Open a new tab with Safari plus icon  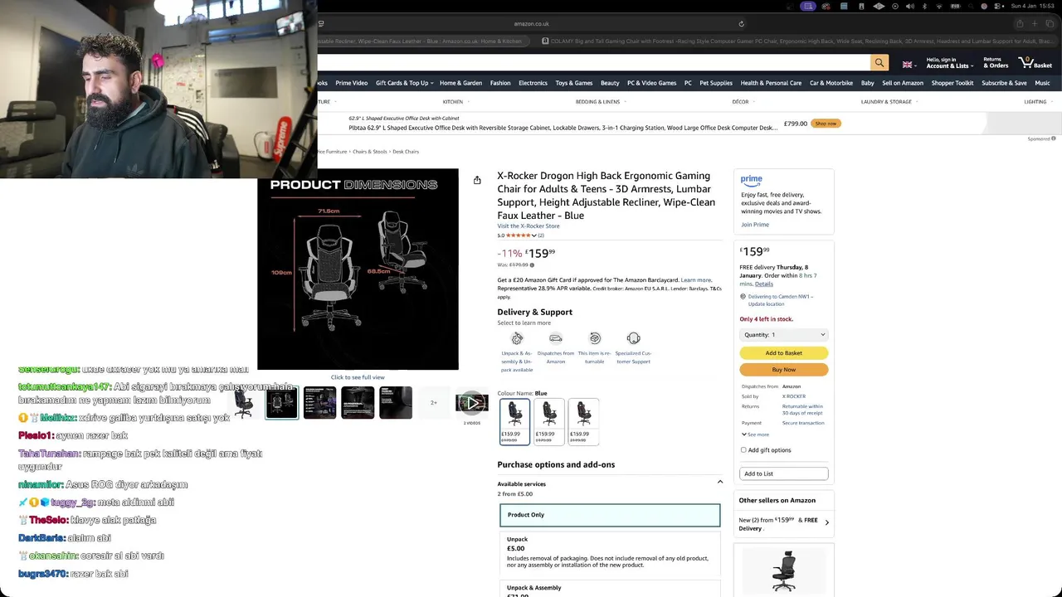coord(1035,24)
